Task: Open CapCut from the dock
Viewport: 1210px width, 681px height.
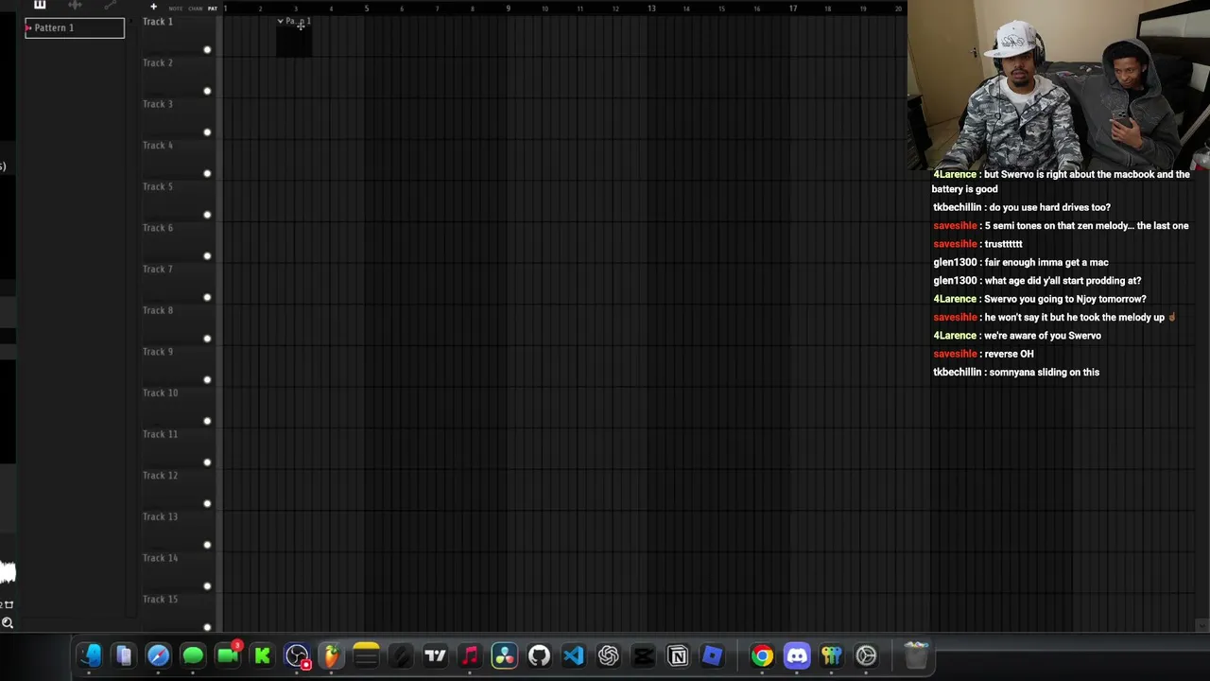Action: 643,655
